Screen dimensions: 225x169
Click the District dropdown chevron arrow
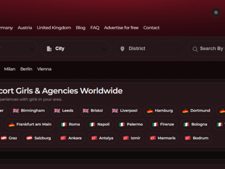click(x=178, y=49)
